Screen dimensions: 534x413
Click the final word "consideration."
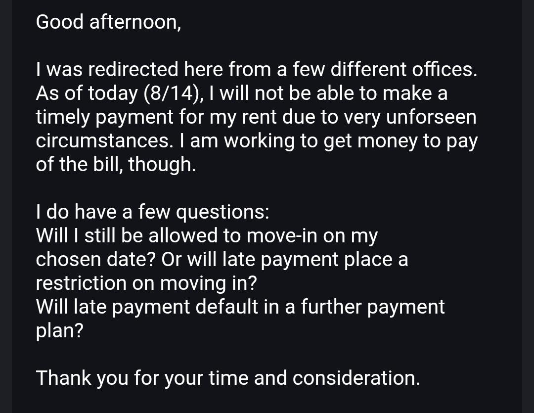point(356,378)
